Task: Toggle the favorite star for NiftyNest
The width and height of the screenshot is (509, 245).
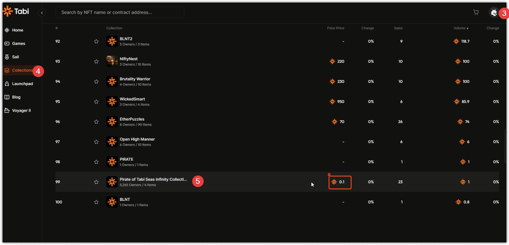Action: 96,61
